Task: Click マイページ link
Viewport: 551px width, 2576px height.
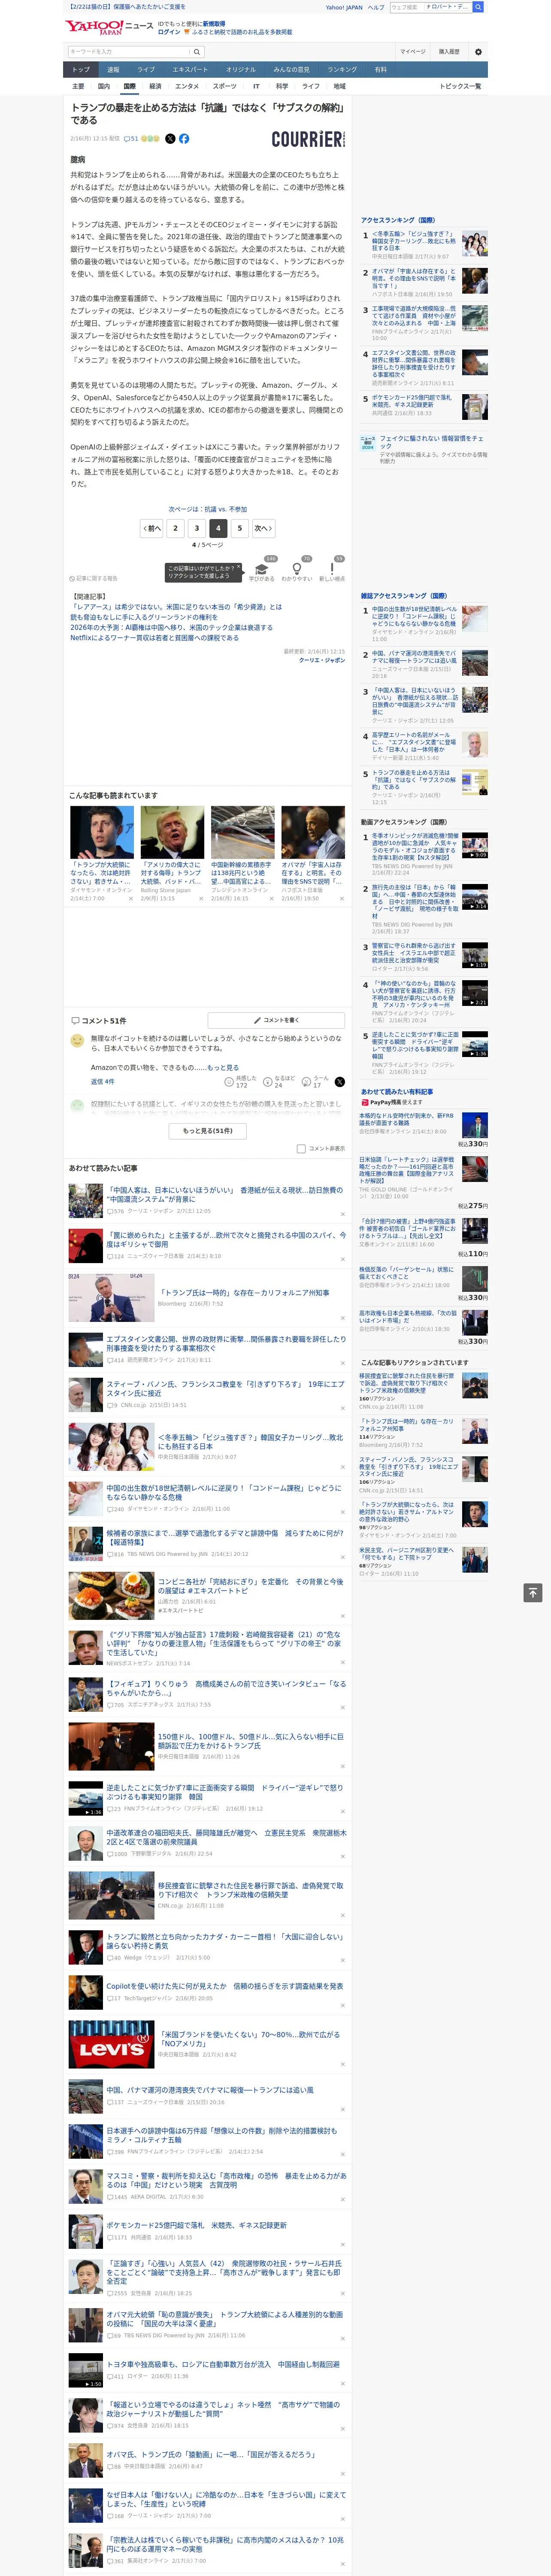Action: point(413,51)
